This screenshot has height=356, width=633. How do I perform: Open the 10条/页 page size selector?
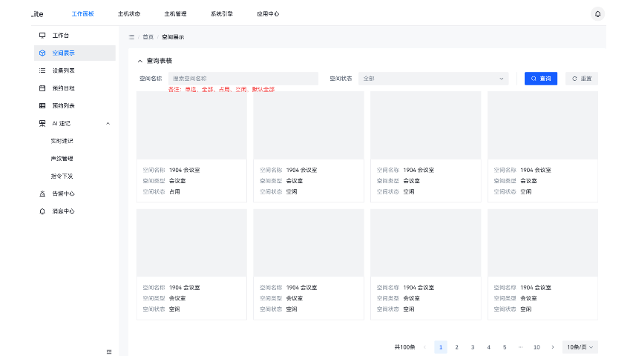[580, 347]
